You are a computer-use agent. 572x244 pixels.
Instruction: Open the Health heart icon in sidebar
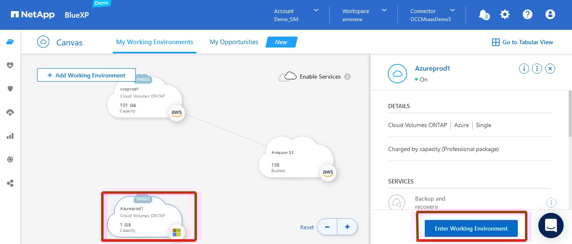coord(10,65)
